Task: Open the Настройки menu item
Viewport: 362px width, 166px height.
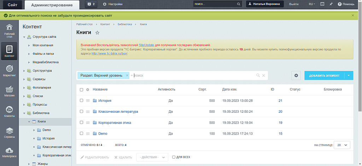Action: tap(113, 4)
